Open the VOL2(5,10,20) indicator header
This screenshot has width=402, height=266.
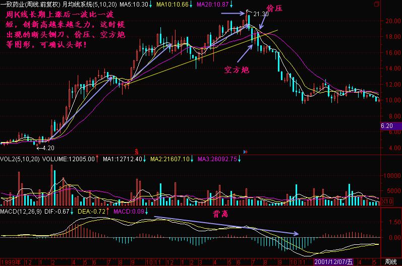(20, 159)
